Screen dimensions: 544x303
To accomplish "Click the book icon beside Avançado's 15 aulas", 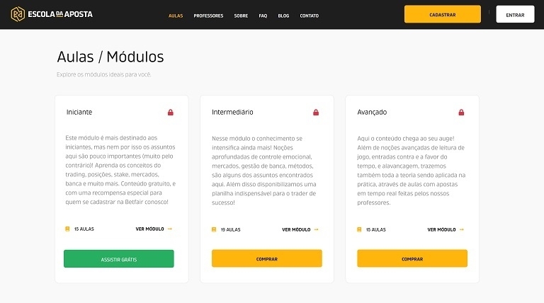I will (359, 229).
